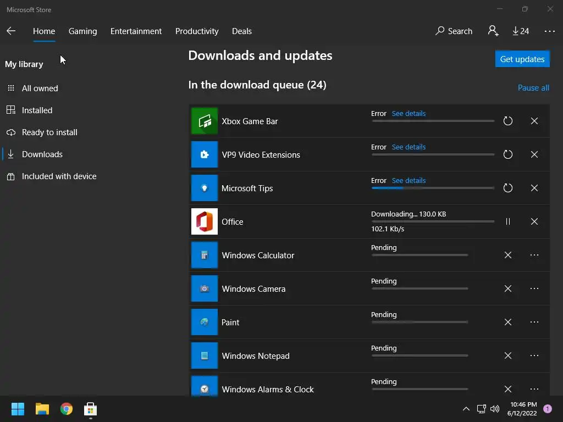Cancel the Office download
Image resolution: width=563 pixels, height=422 pixels.
[534, 221]
